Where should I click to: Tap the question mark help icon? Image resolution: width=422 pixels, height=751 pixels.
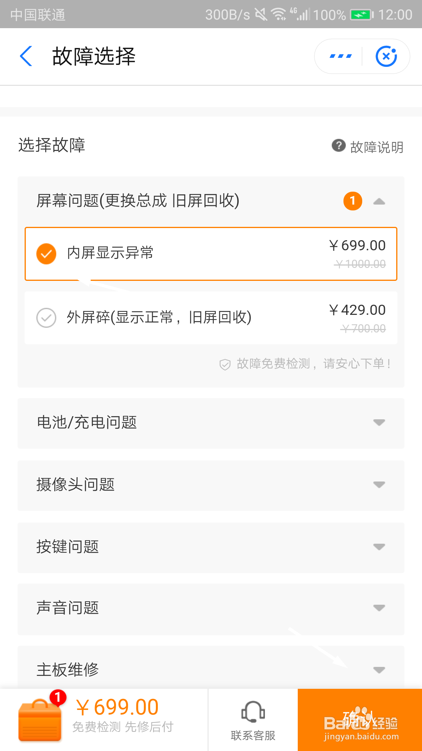[338, 146]
